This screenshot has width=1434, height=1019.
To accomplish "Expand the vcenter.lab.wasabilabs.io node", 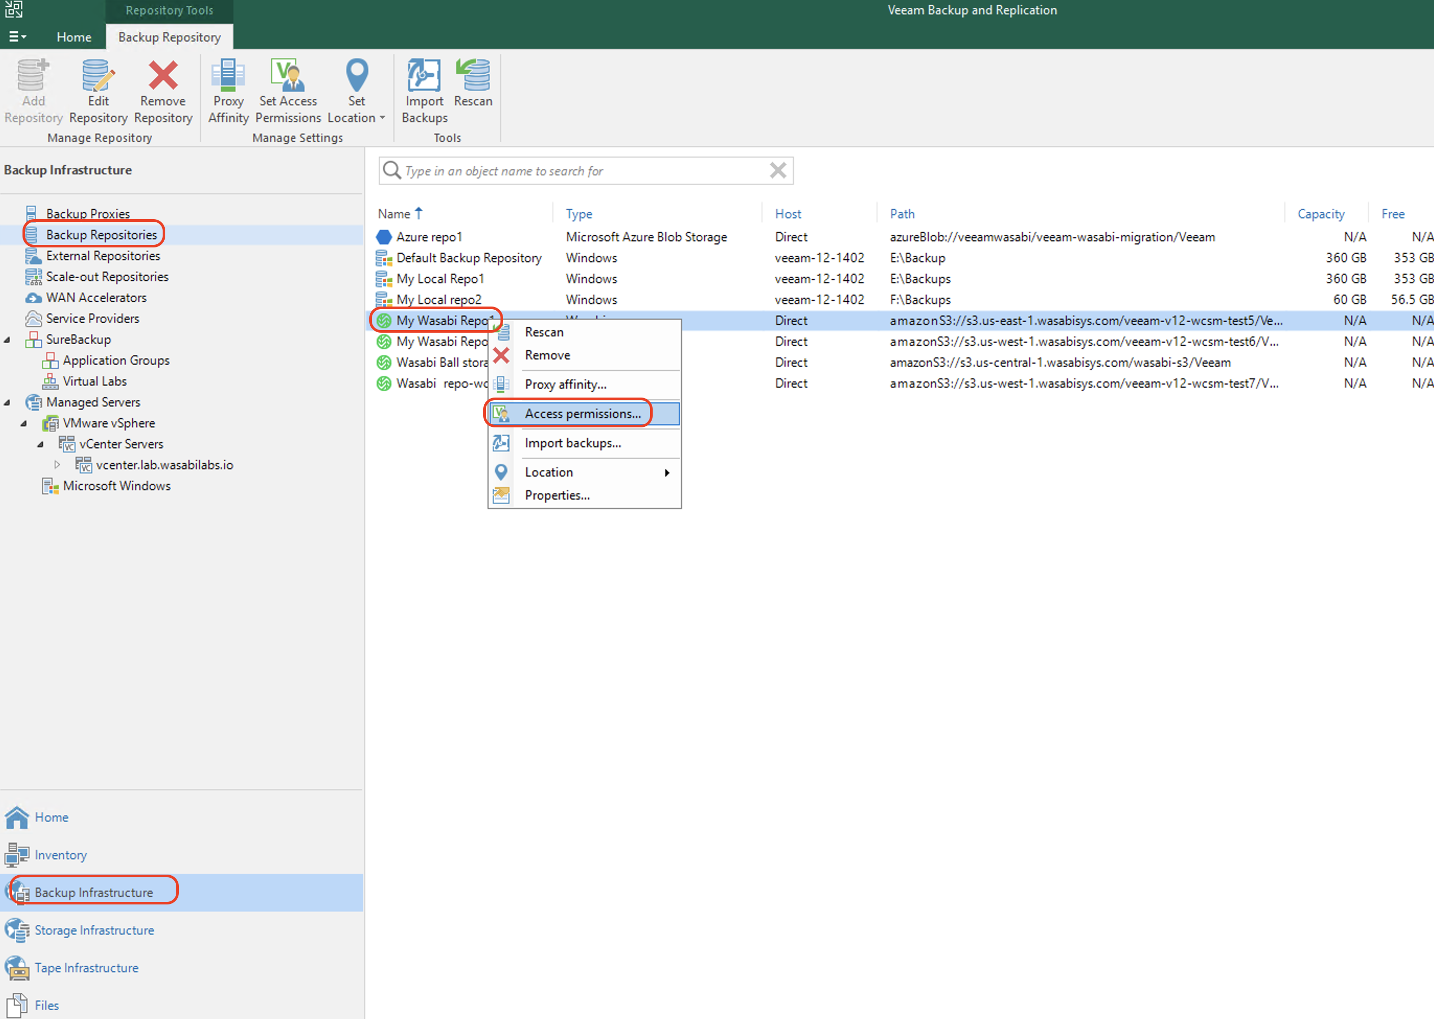I will coord(58,465).
